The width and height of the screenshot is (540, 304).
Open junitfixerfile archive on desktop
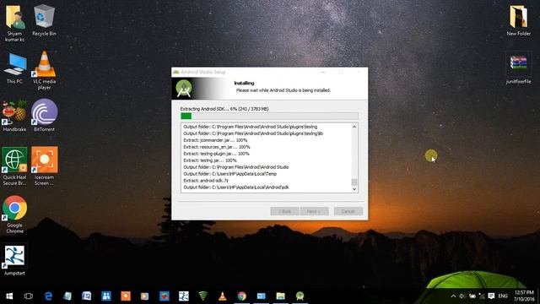(518, 68)
